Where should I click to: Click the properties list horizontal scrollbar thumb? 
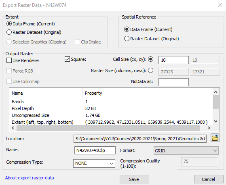click(x=108, y=128)
